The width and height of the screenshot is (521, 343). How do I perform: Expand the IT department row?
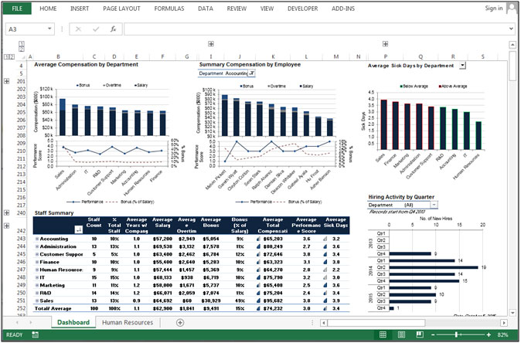pos(37,277)
